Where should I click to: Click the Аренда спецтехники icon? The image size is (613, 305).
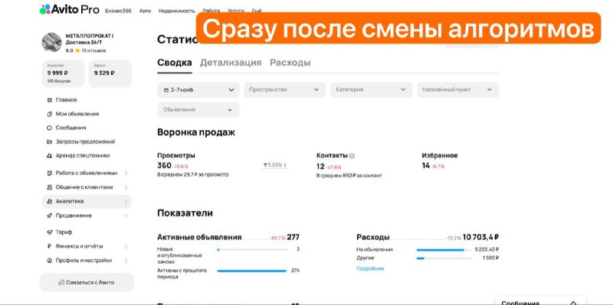tap(49, 156)
